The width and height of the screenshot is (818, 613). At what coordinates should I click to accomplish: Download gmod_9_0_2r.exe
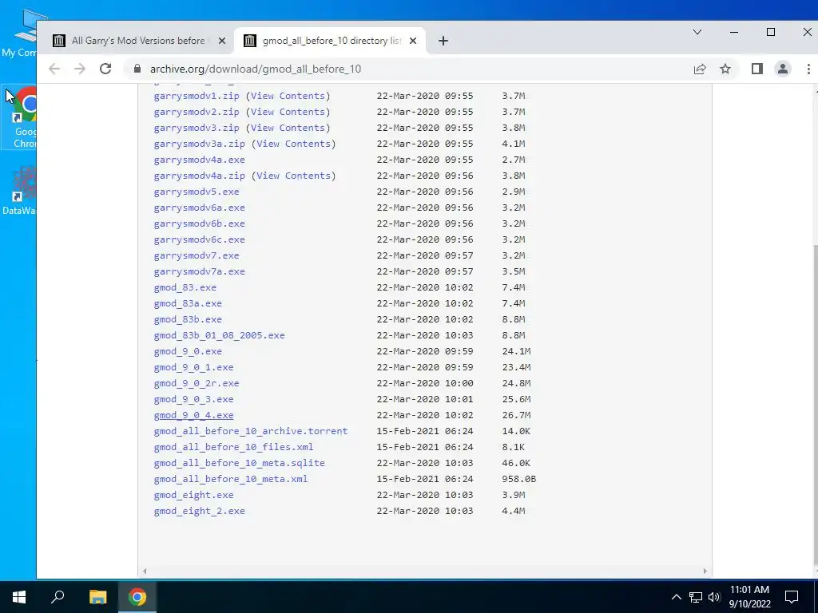click(x=197, y=383)
